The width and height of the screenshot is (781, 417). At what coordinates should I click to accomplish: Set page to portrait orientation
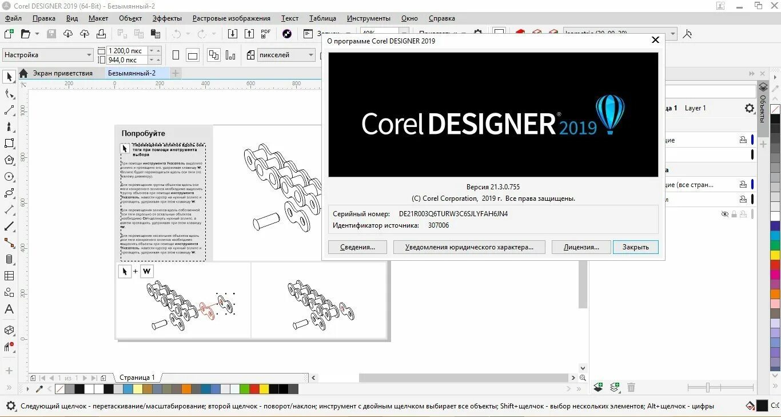click(x=176, y=55)
